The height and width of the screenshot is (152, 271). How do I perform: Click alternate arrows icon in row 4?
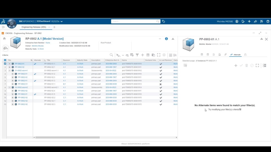(35, 74)
